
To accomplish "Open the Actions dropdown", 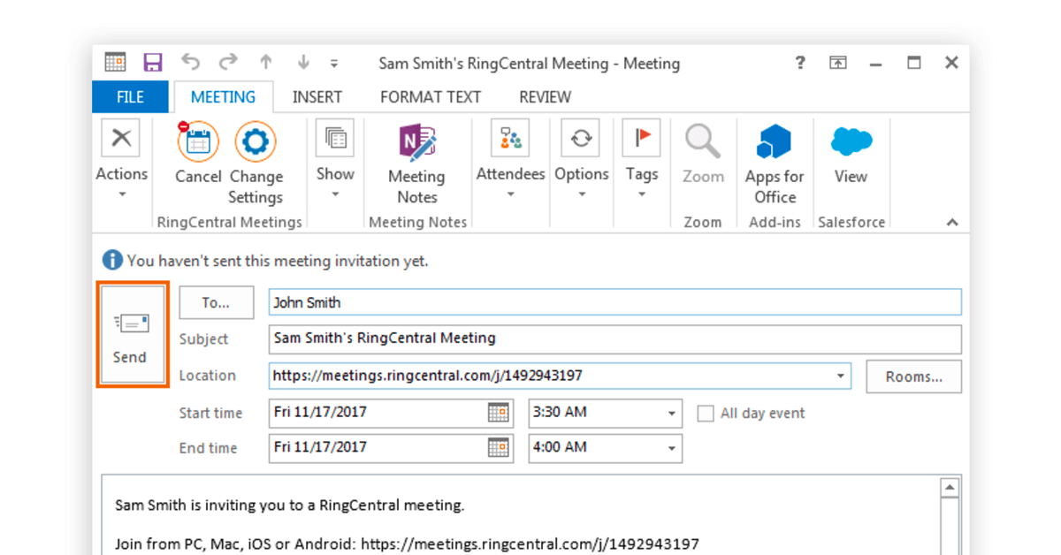I will [x=122, y=160].
